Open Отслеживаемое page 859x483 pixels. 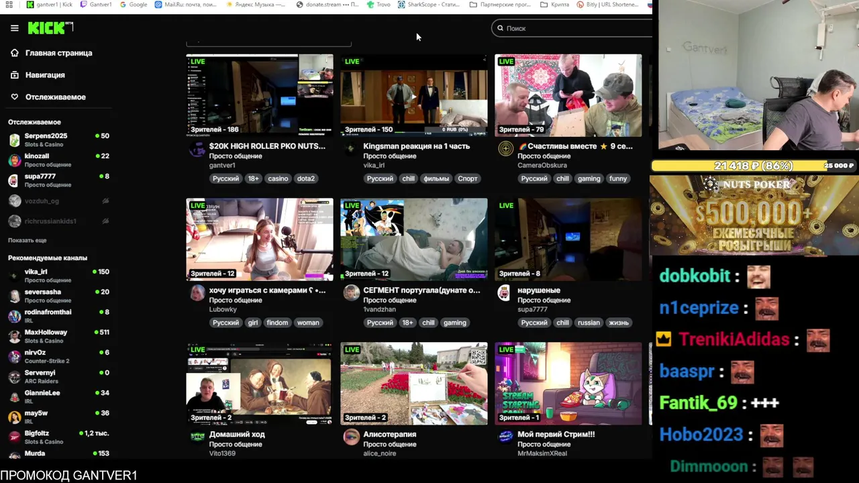pyautogui.click(x=56, y=97)
